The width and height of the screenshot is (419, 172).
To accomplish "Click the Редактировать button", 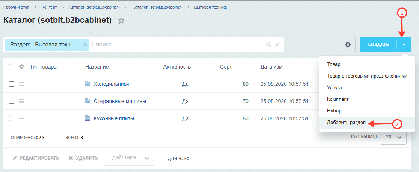I will [36, 158].
